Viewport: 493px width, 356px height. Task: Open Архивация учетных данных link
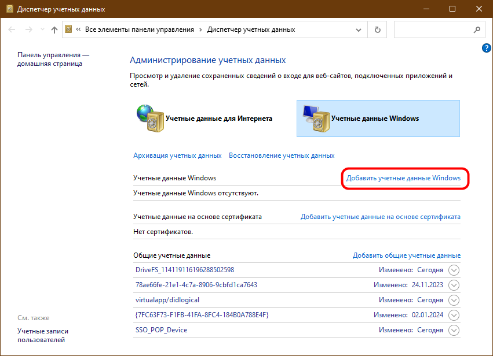click(177, 155)
